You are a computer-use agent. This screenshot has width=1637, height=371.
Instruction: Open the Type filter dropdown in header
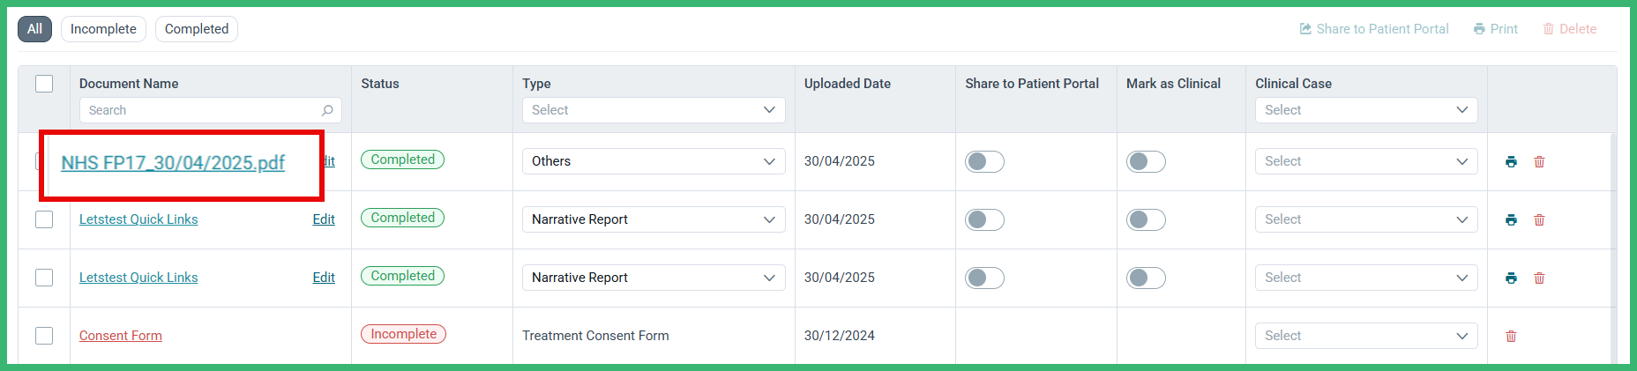pos(654,110)
